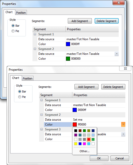Collapse Segment 1 in the back dialog

[35, 34]
